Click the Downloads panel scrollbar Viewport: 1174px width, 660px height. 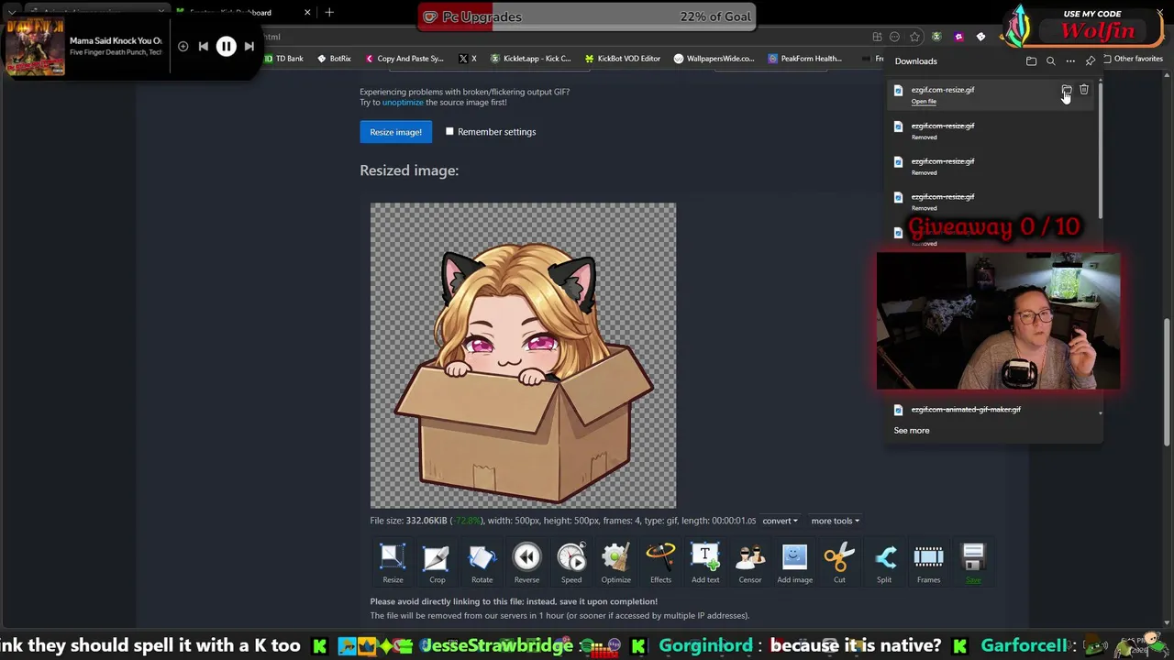tap(1099, 151)
